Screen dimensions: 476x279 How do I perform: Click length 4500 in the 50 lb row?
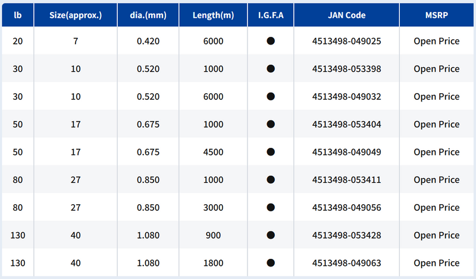point(213,152)
